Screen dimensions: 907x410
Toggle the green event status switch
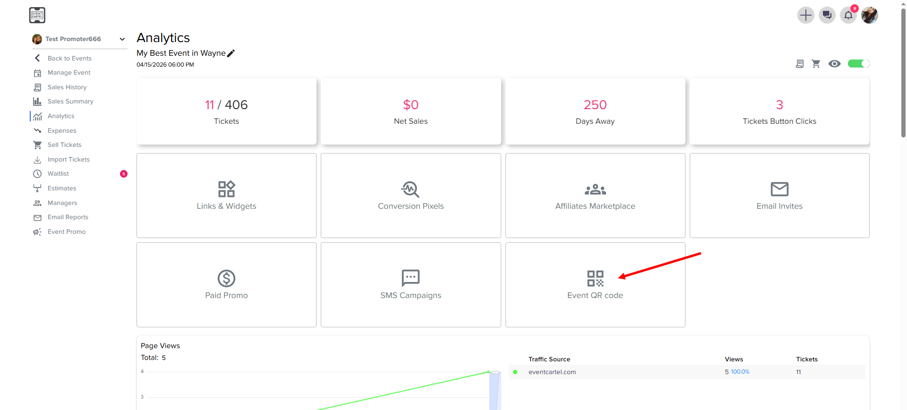[858, 64]
